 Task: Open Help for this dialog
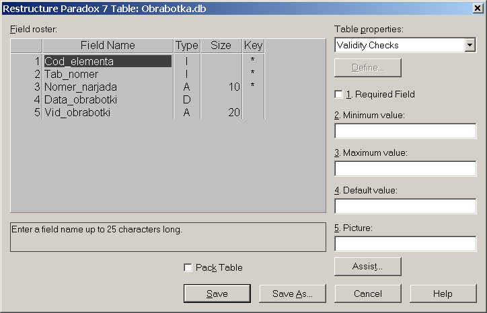point(443,294)
